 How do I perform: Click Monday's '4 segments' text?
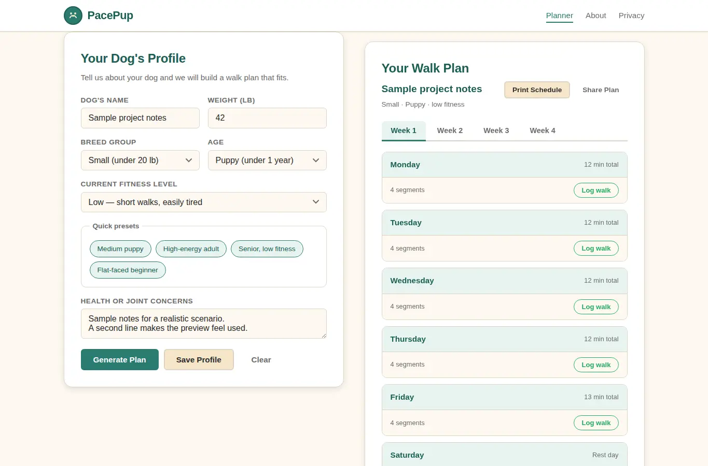(x=407, y=190)
